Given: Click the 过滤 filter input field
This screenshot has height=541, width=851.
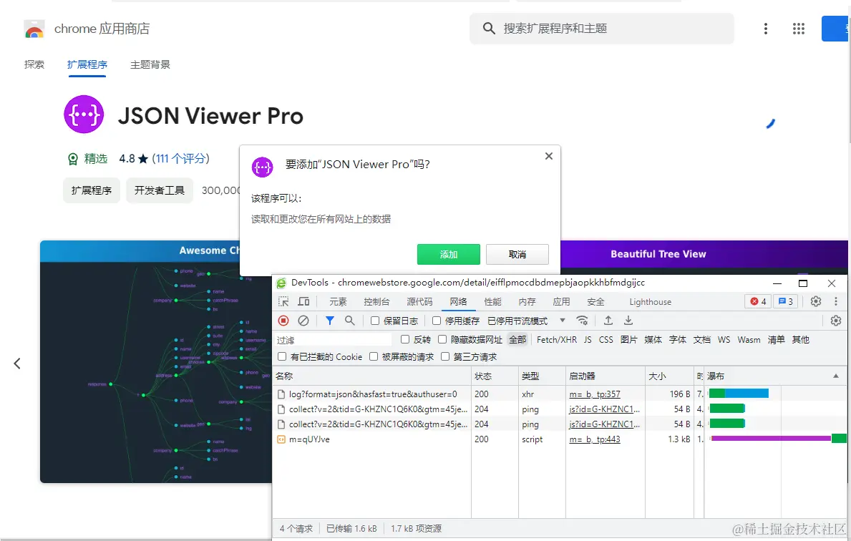Looking at the screenshot, I should click(334, 340).
